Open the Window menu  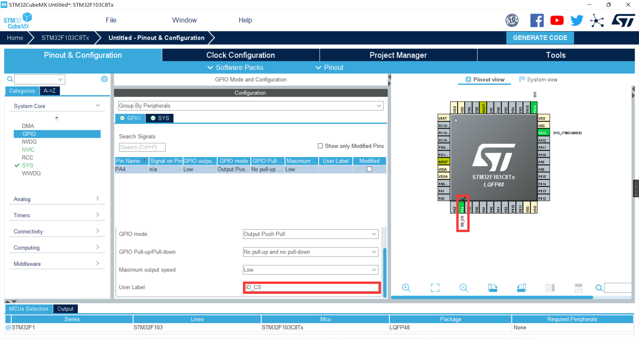tap(184, 20)
